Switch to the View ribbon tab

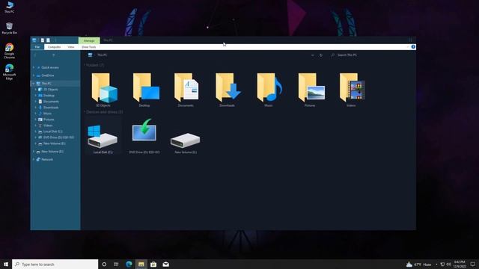point(71,47)
